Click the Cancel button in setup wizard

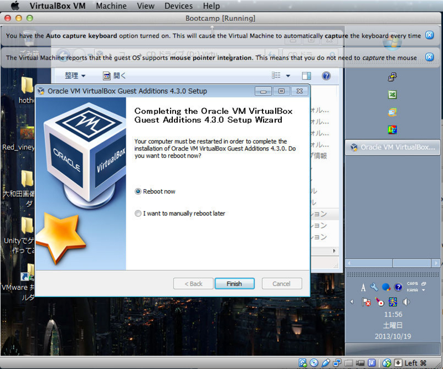pyautogui.click(x=281, y=283)
